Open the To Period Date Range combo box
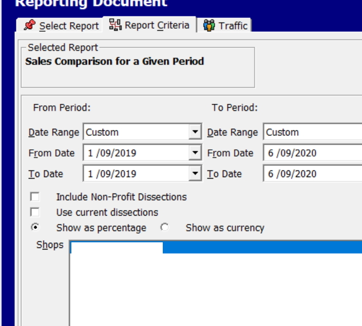Screen dimensions: 362x326 313,132
